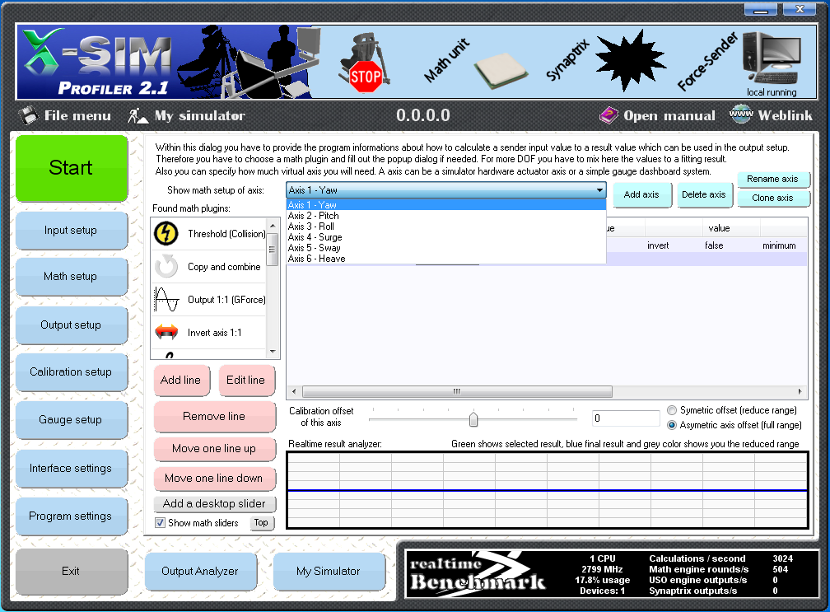The width and height of the screenshot is (830, 612).
Task: Switch to Calibration setup section
Action: tap(72, 372)
